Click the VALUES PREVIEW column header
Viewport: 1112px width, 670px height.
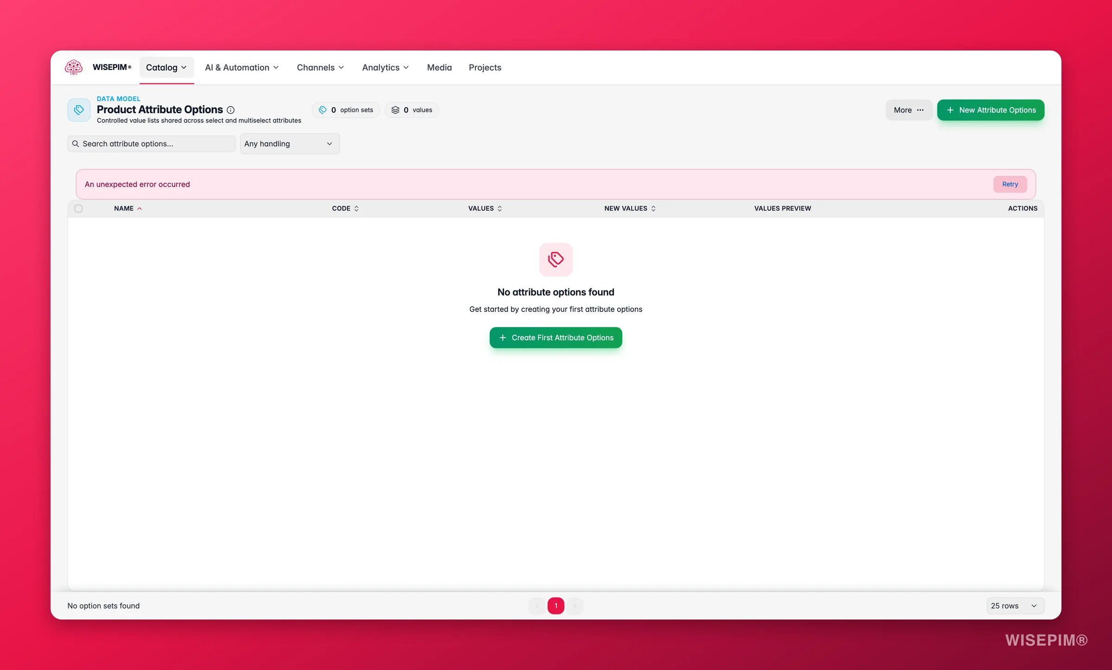click(783, 209)
